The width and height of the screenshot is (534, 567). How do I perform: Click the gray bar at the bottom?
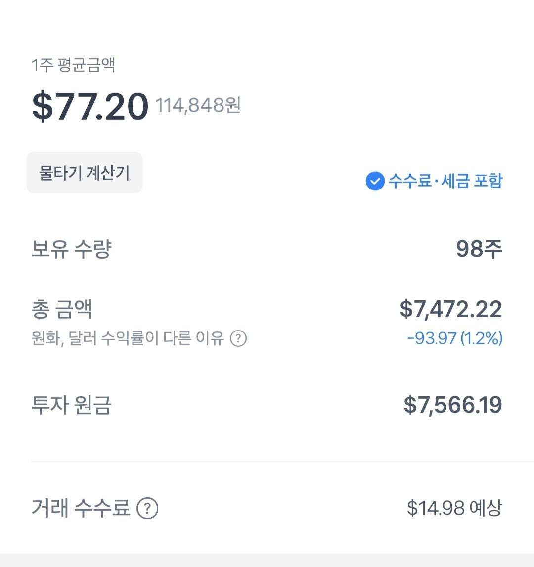(267, 561)
